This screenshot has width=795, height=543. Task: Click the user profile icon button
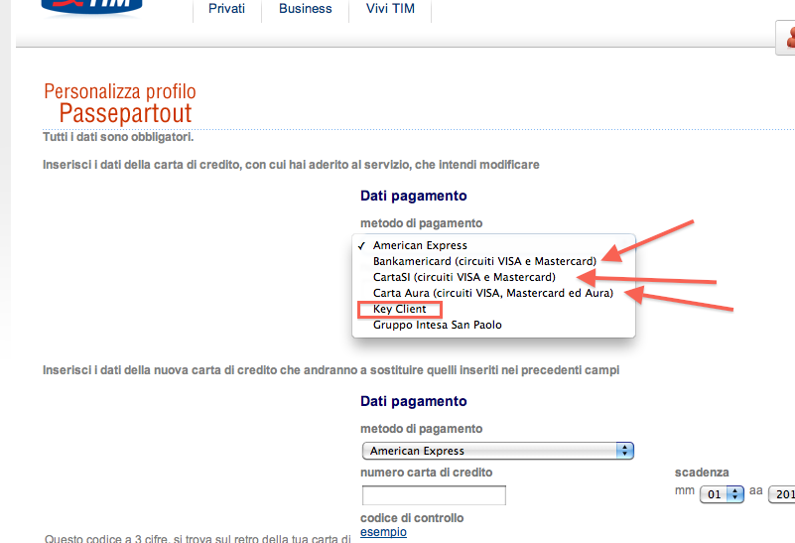786,38
